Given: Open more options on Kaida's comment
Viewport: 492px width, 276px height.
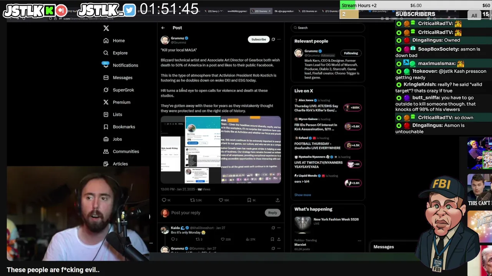Looking at the screenshot, I should pos(279,228).
